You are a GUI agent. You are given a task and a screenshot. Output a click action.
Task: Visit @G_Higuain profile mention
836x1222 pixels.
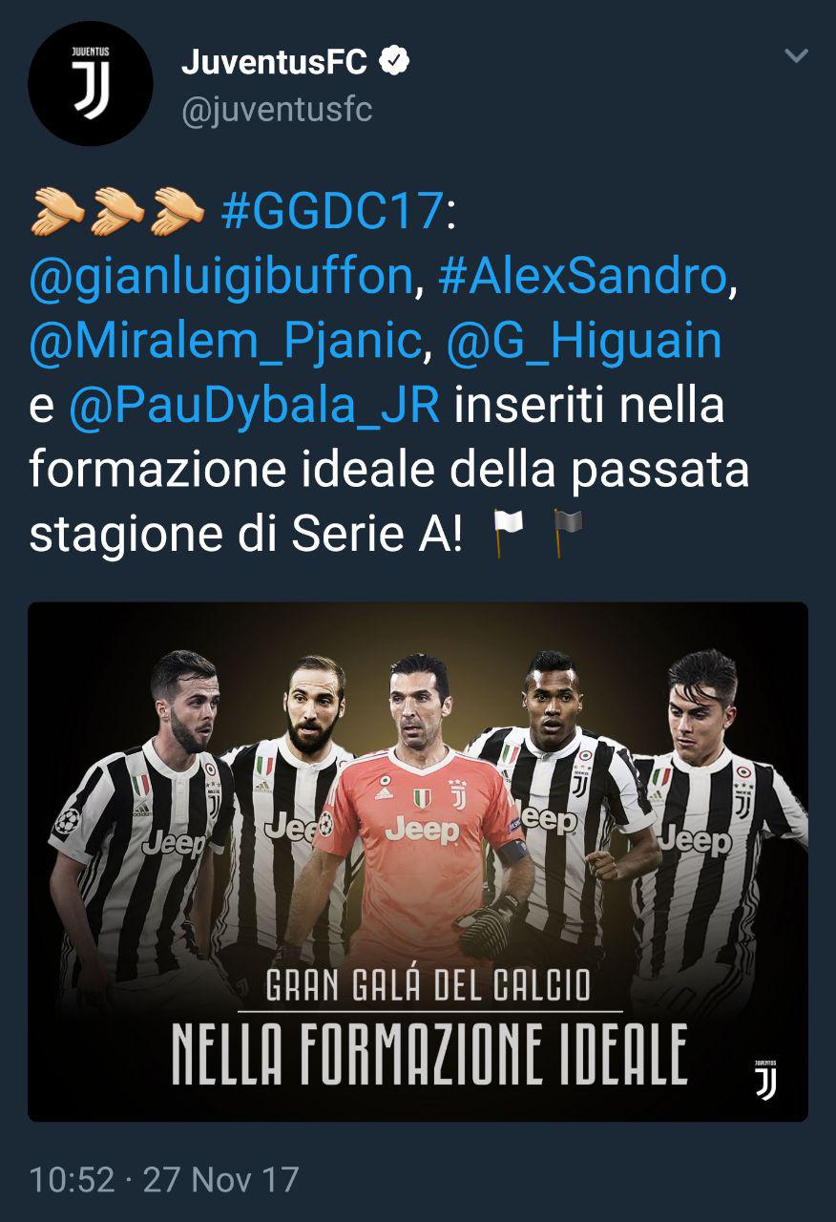[584, 343]
